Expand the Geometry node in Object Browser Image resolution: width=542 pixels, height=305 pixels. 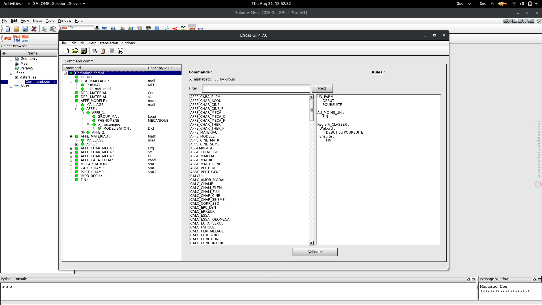click(x=11, y=59)
